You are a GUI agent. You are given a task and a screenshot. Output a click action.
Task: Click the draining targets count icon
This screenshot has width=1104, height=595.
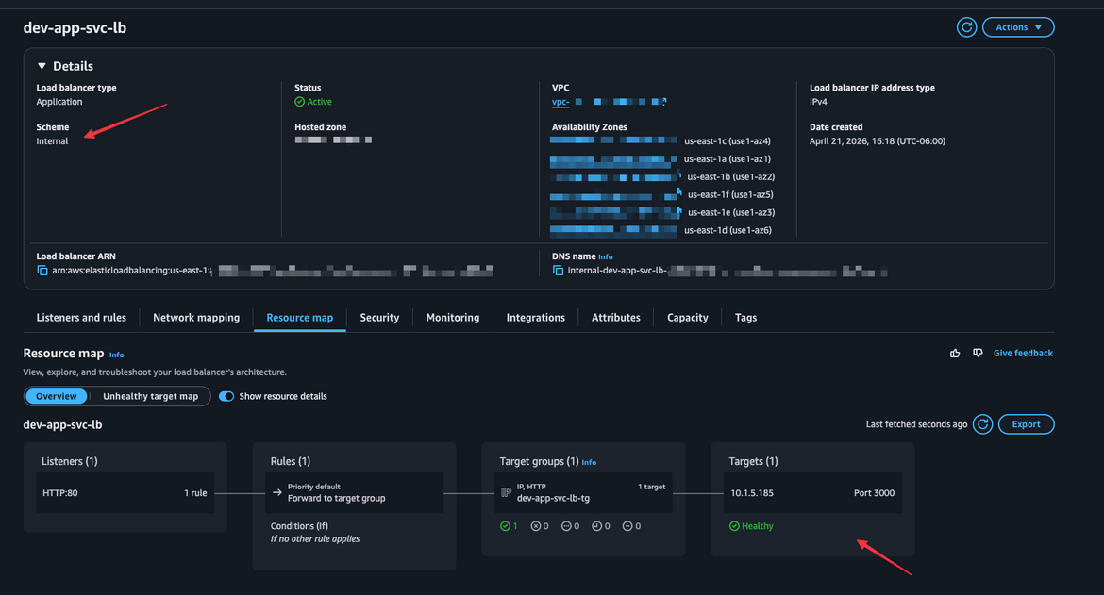coord(627,526)
